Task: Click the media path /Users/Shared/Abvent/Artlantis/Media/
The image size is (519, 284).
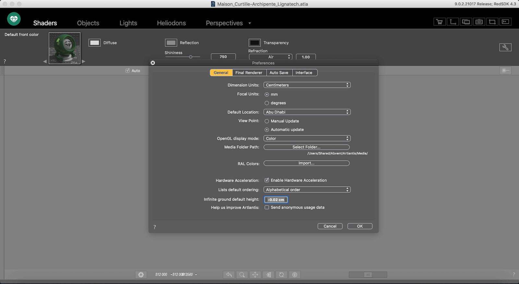Action: tap(338, 154)
